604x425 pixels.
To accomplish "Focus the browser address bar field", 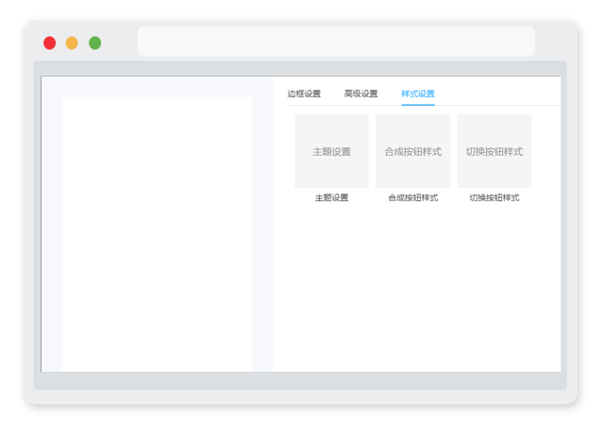I will [336, 42].
